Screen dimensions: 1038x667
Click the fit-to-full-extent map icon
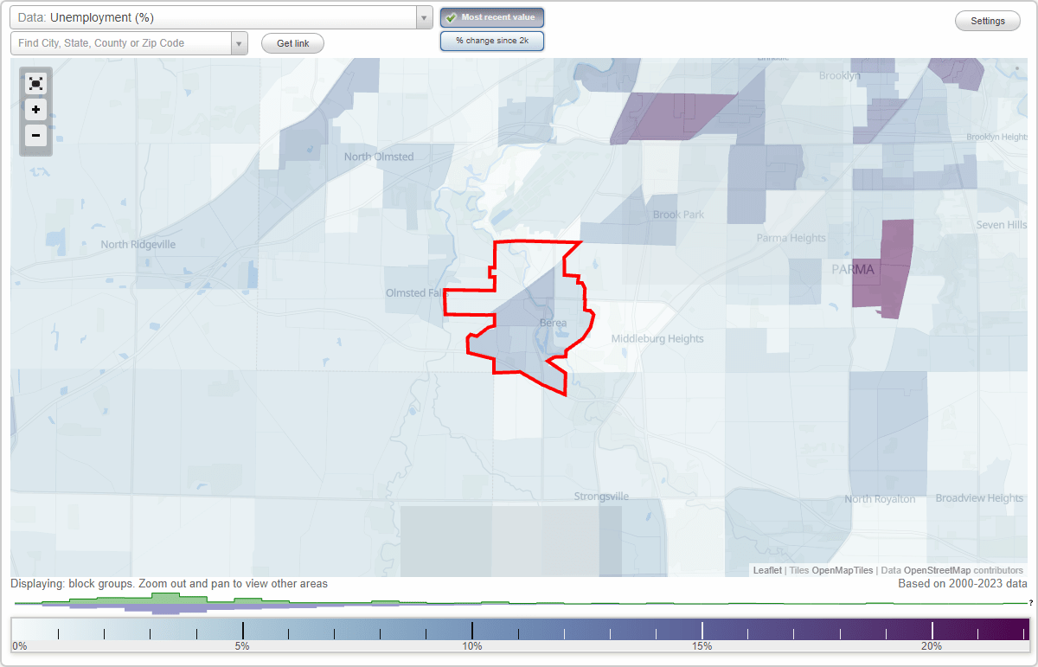(x=35, y=83)
